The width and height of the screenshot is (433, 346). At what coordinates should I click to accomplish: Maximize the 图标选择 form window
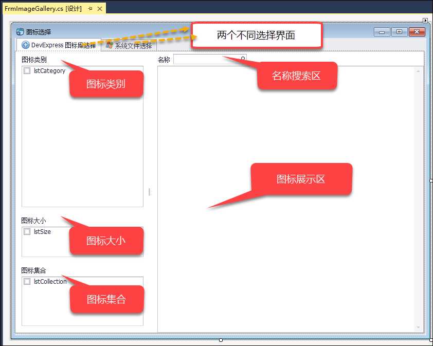pos(399,32)
